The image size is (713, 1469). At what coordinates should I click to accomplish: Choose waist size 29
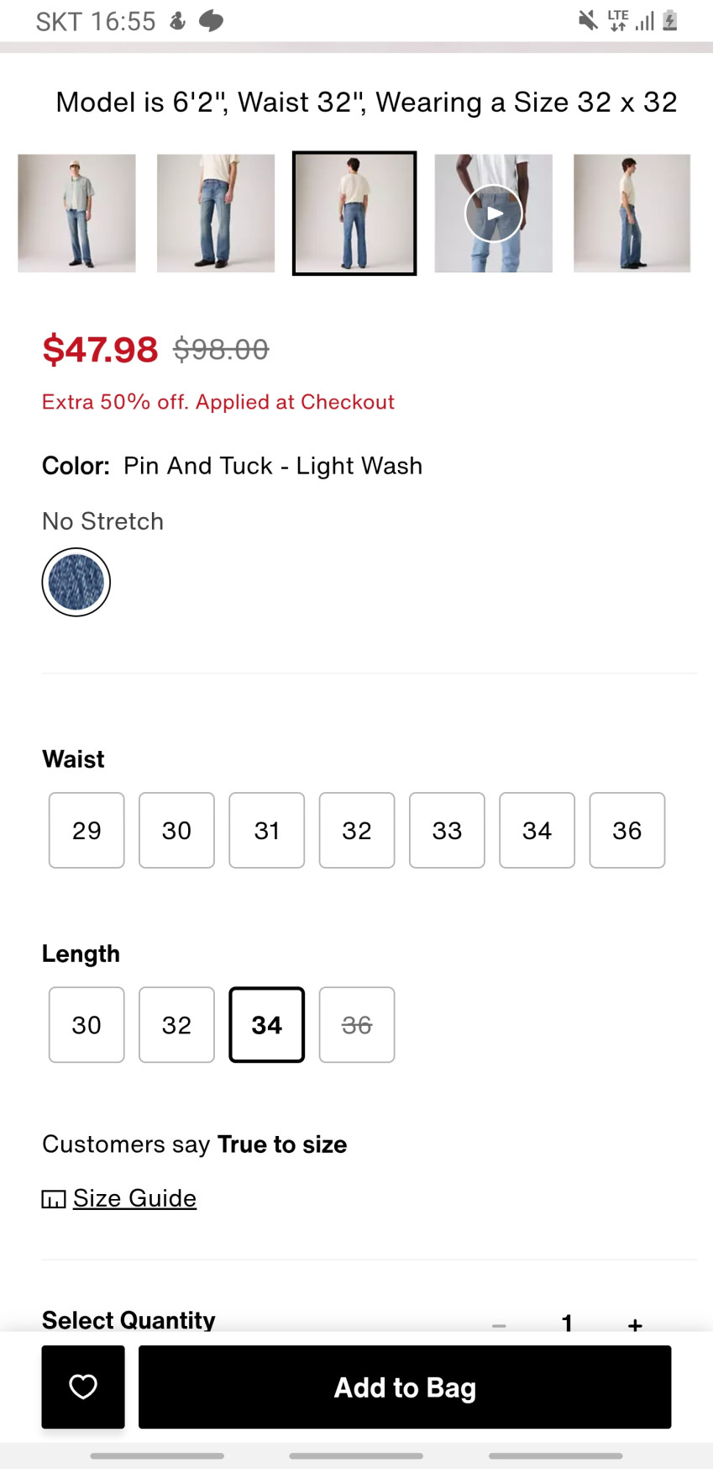(87, 830)
